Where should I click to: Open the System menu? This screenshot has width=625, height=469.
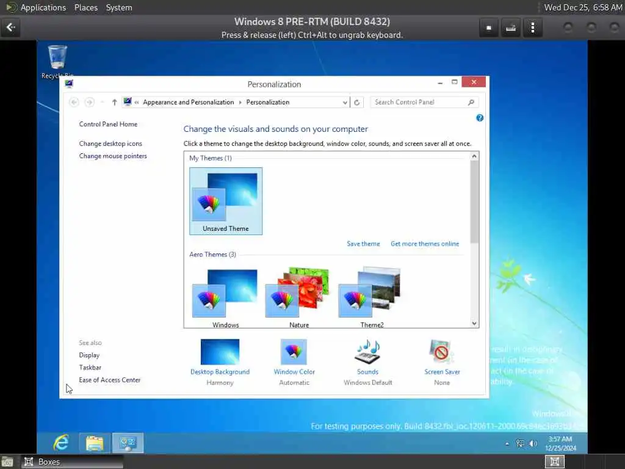coord(119,7)
